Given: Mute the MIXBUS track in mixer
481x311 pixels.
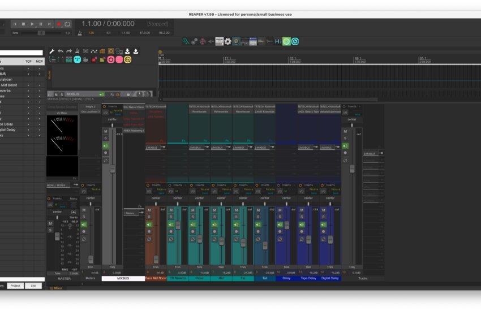Looking at the screenshot, I should pyautogui.click(x=105, y=131).
